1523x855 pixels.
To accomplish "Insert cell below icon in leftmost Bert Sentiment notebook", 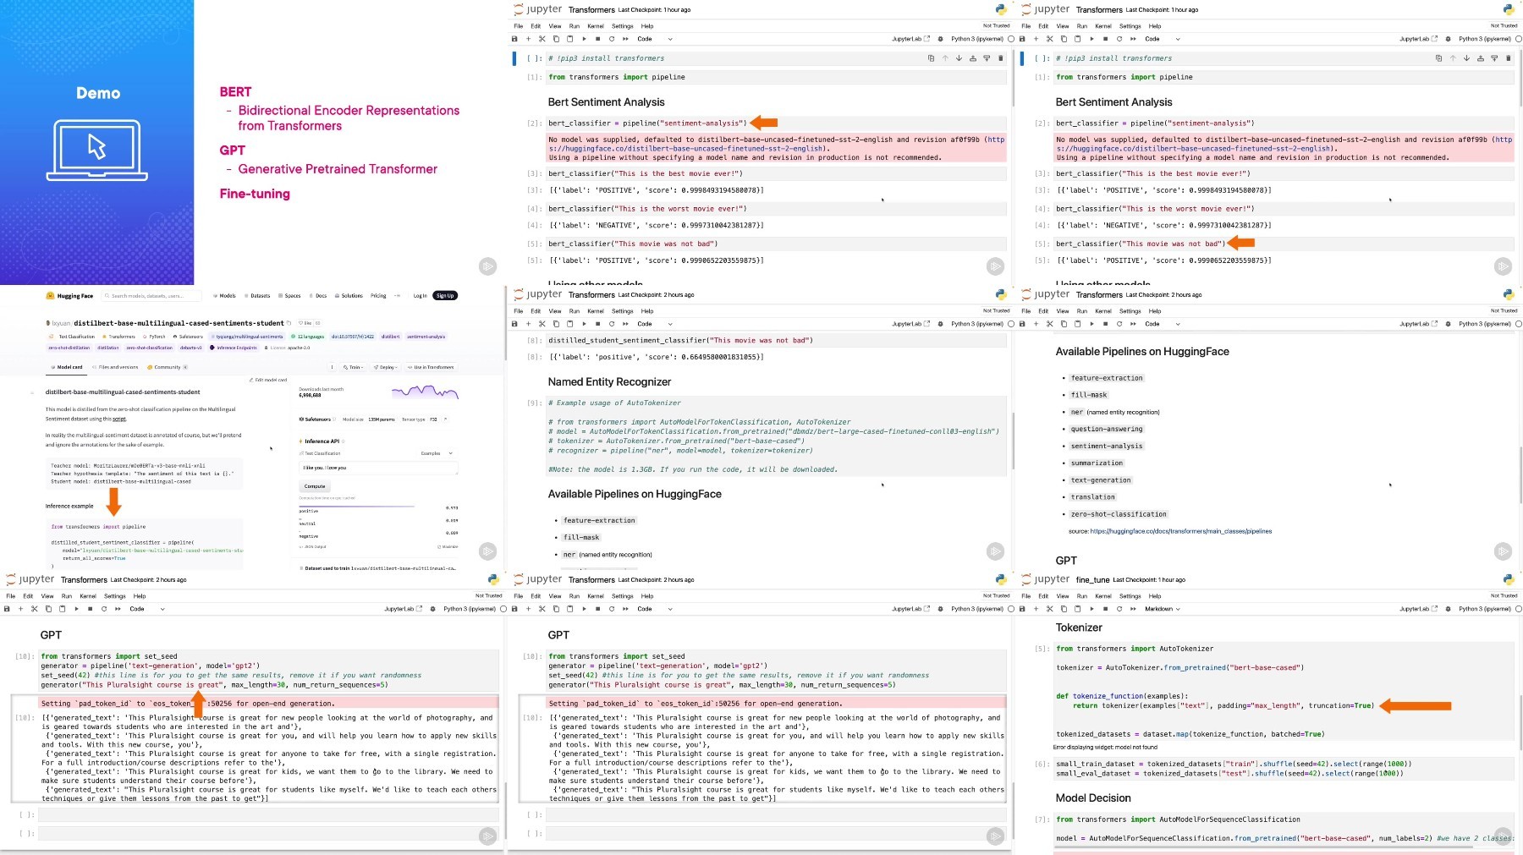I will (987, 58).
